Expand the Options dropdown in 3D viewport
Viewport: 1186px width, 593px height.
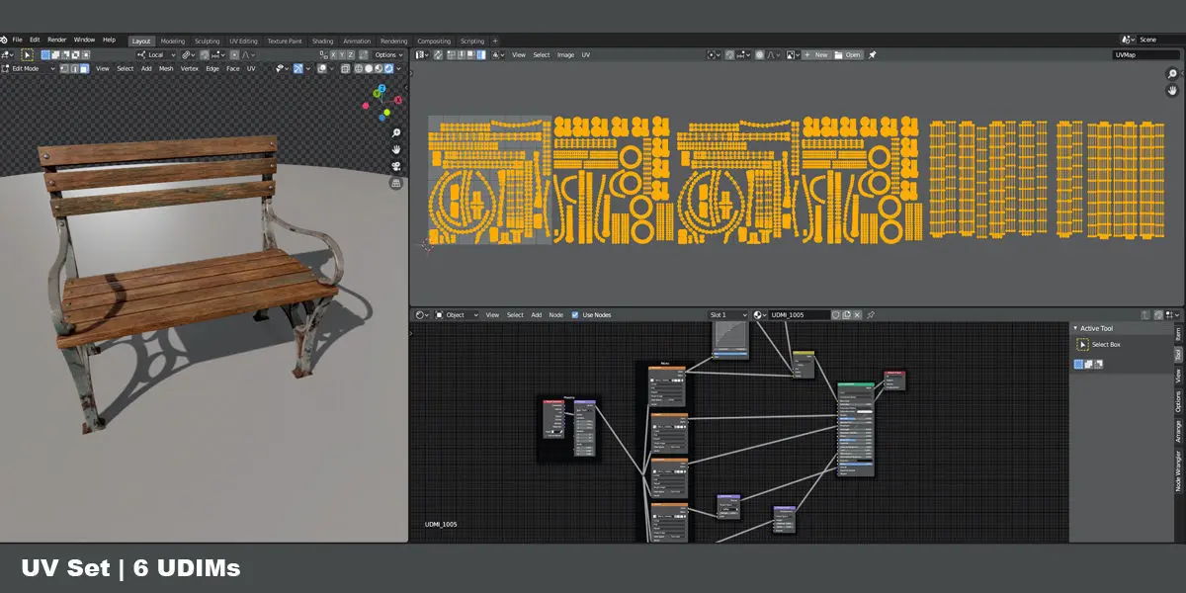click(388, 54)
